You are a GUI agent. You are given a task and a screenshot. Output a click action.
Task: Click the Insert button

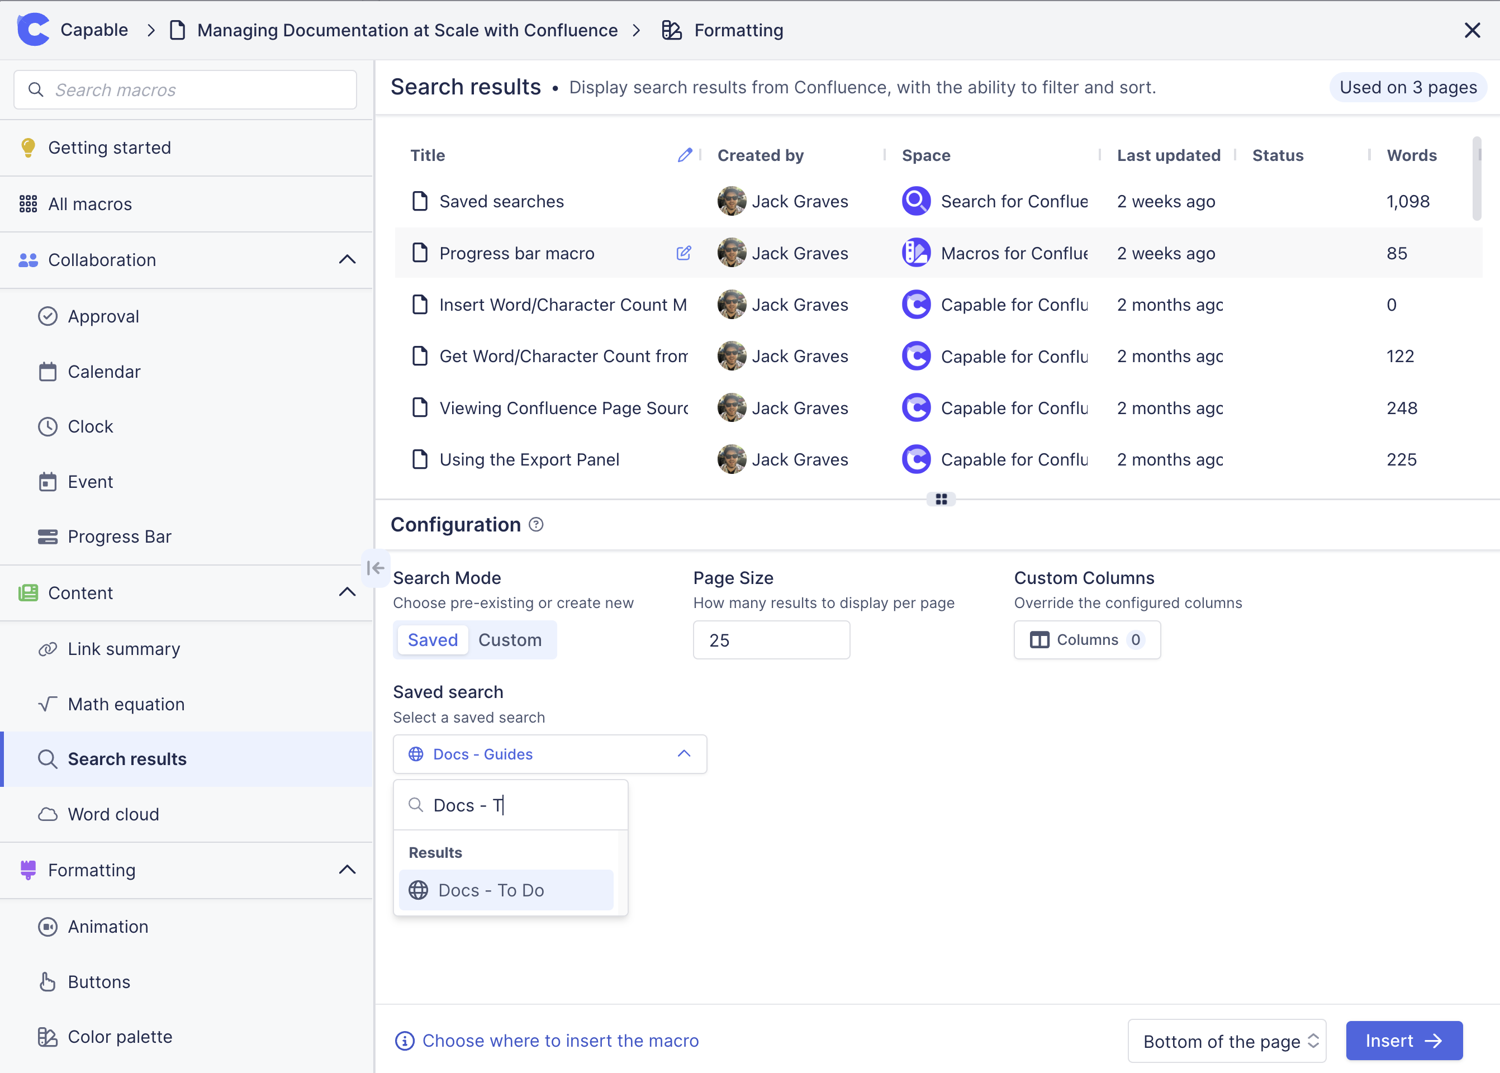[1403, 1041]
